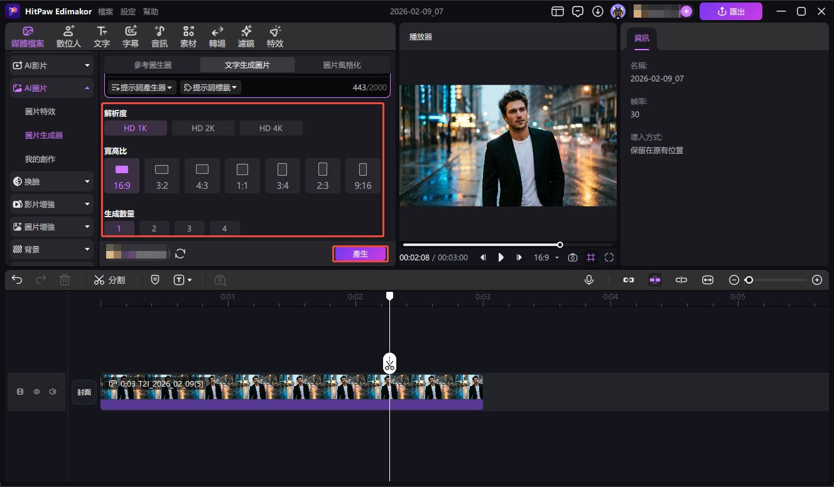This screenshot has height=487, width=834.
Task: Select the 分割 split tool
Action: 110,280
